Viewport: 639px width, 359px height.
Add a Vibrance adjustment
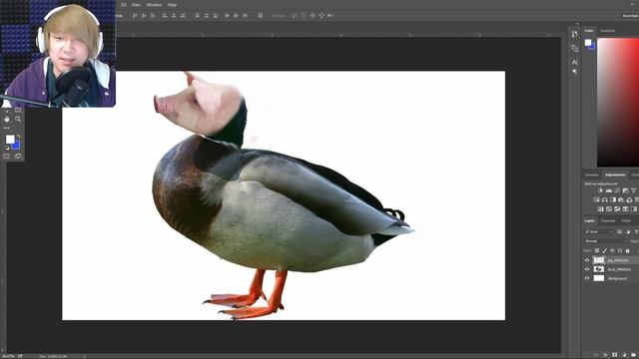click(634, 190)
